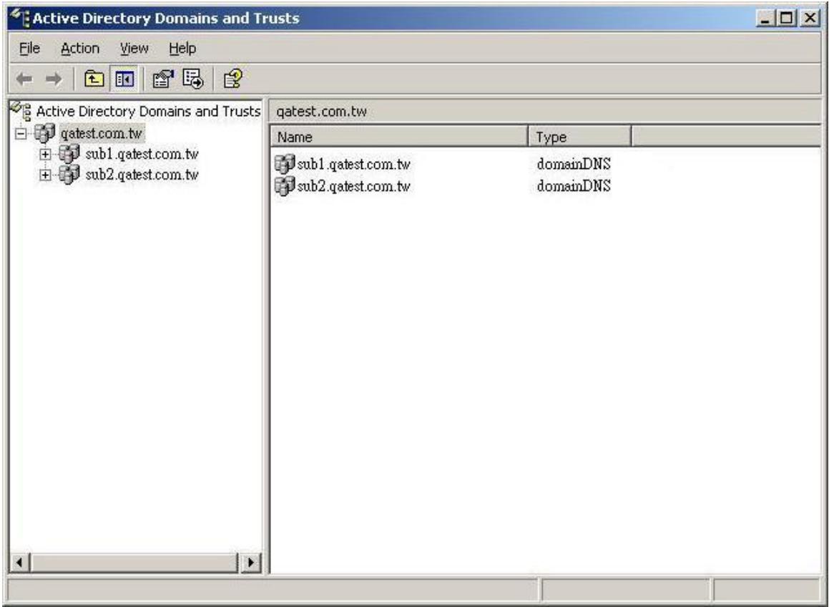Select sub1.qatest.com.tw in the tree
Image resolution: width=829 pixels, height=607 pixels.
point(142,154)
